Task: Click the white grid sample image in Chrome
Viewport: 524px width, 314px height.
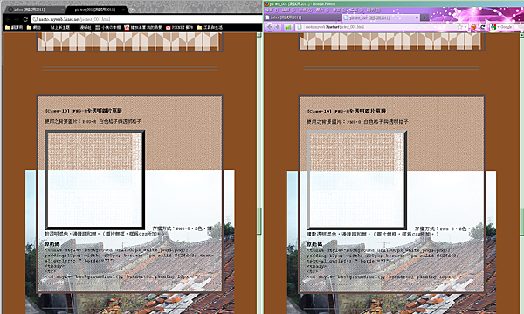Action: [95, 180]
